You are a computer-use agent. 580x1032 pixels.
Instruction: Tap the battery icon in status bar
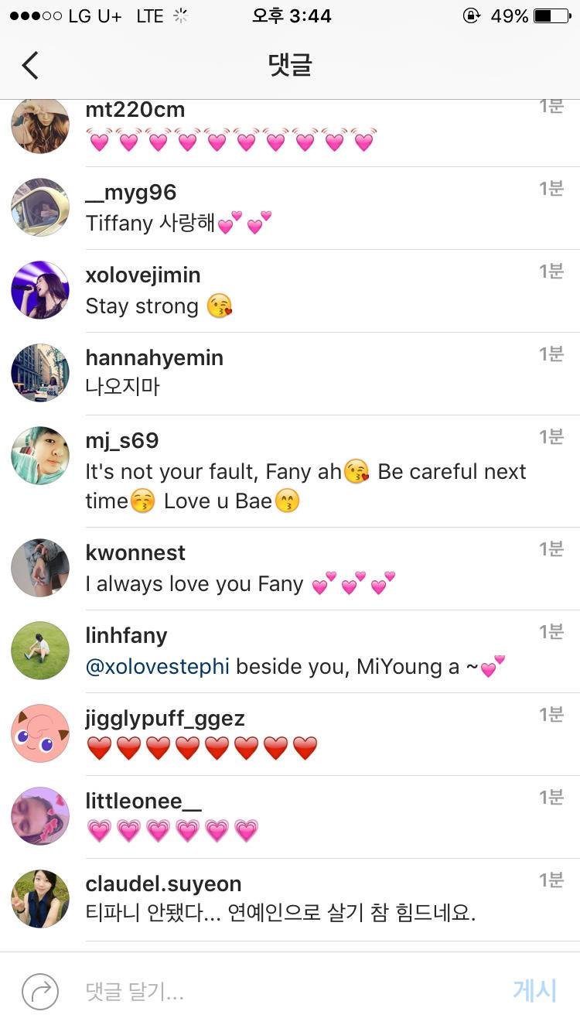pos(552,16)
